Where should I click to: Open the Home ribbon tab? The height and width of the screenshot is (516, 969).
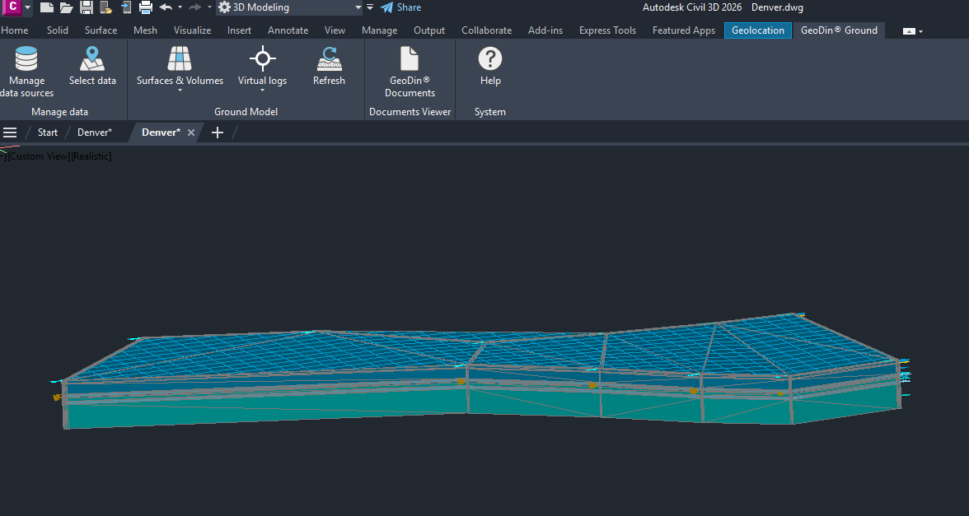click(15, 30)
